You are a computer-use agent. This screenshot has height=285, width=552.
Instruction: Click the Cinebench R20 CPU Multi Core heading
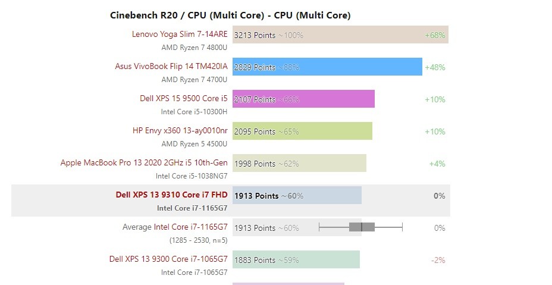[x=230, y=15]
